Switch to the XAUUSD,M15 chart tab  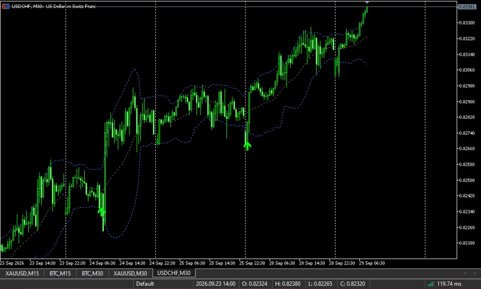click(x=22, y=273)
